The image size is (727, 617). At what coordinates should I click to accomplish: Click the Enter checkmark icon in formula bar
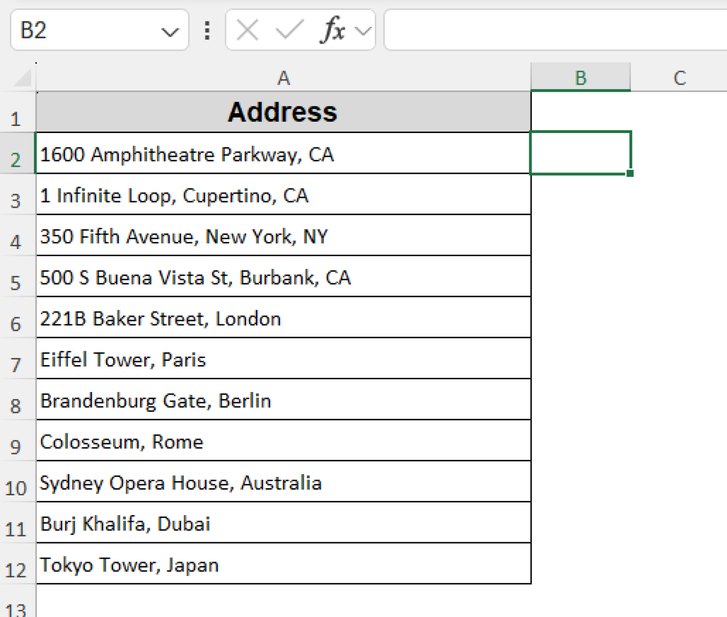[287, 30]
